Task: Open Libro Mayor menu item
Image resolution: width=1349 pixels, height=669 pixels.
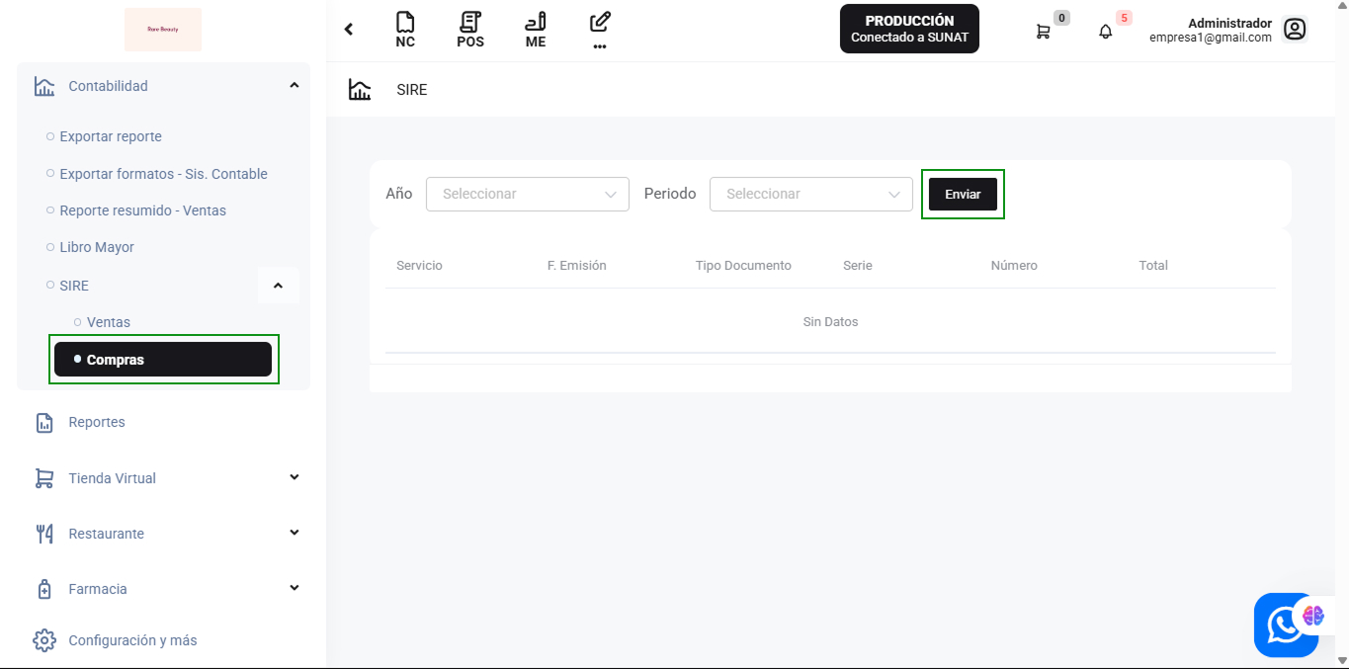Action: tap(97, 247)
